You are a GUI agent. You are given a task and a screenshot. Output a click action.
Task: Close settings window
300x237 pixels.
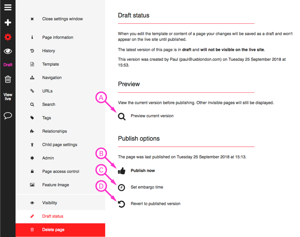point(62,19)
